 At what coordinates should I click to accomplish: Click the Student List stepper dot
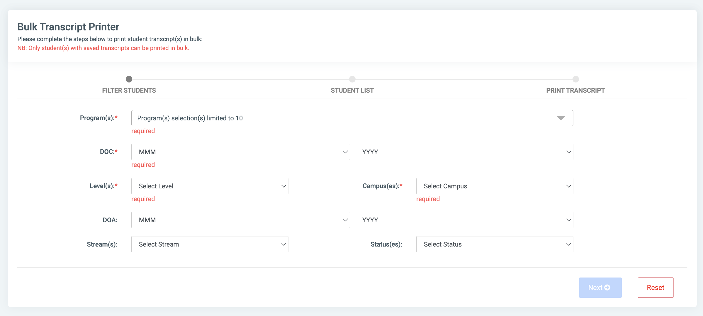point(352,79)
